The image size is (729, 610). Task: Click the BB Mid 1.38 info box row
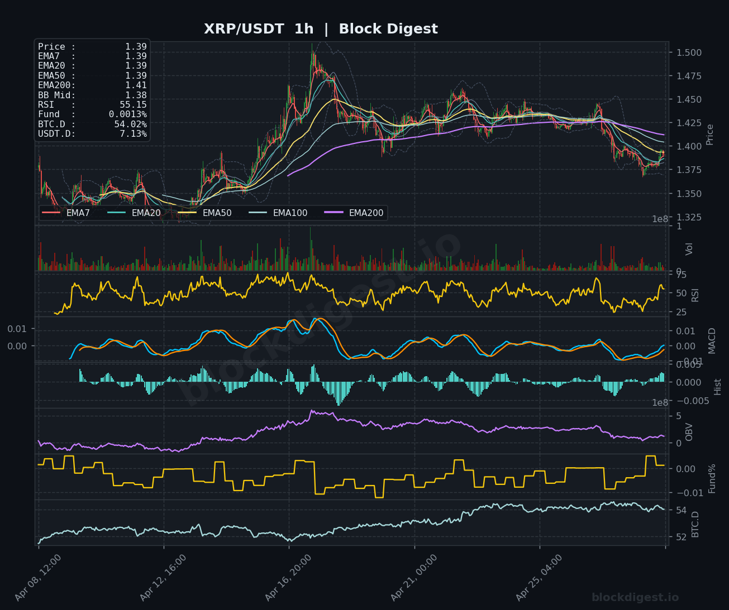tap(92, 95)
